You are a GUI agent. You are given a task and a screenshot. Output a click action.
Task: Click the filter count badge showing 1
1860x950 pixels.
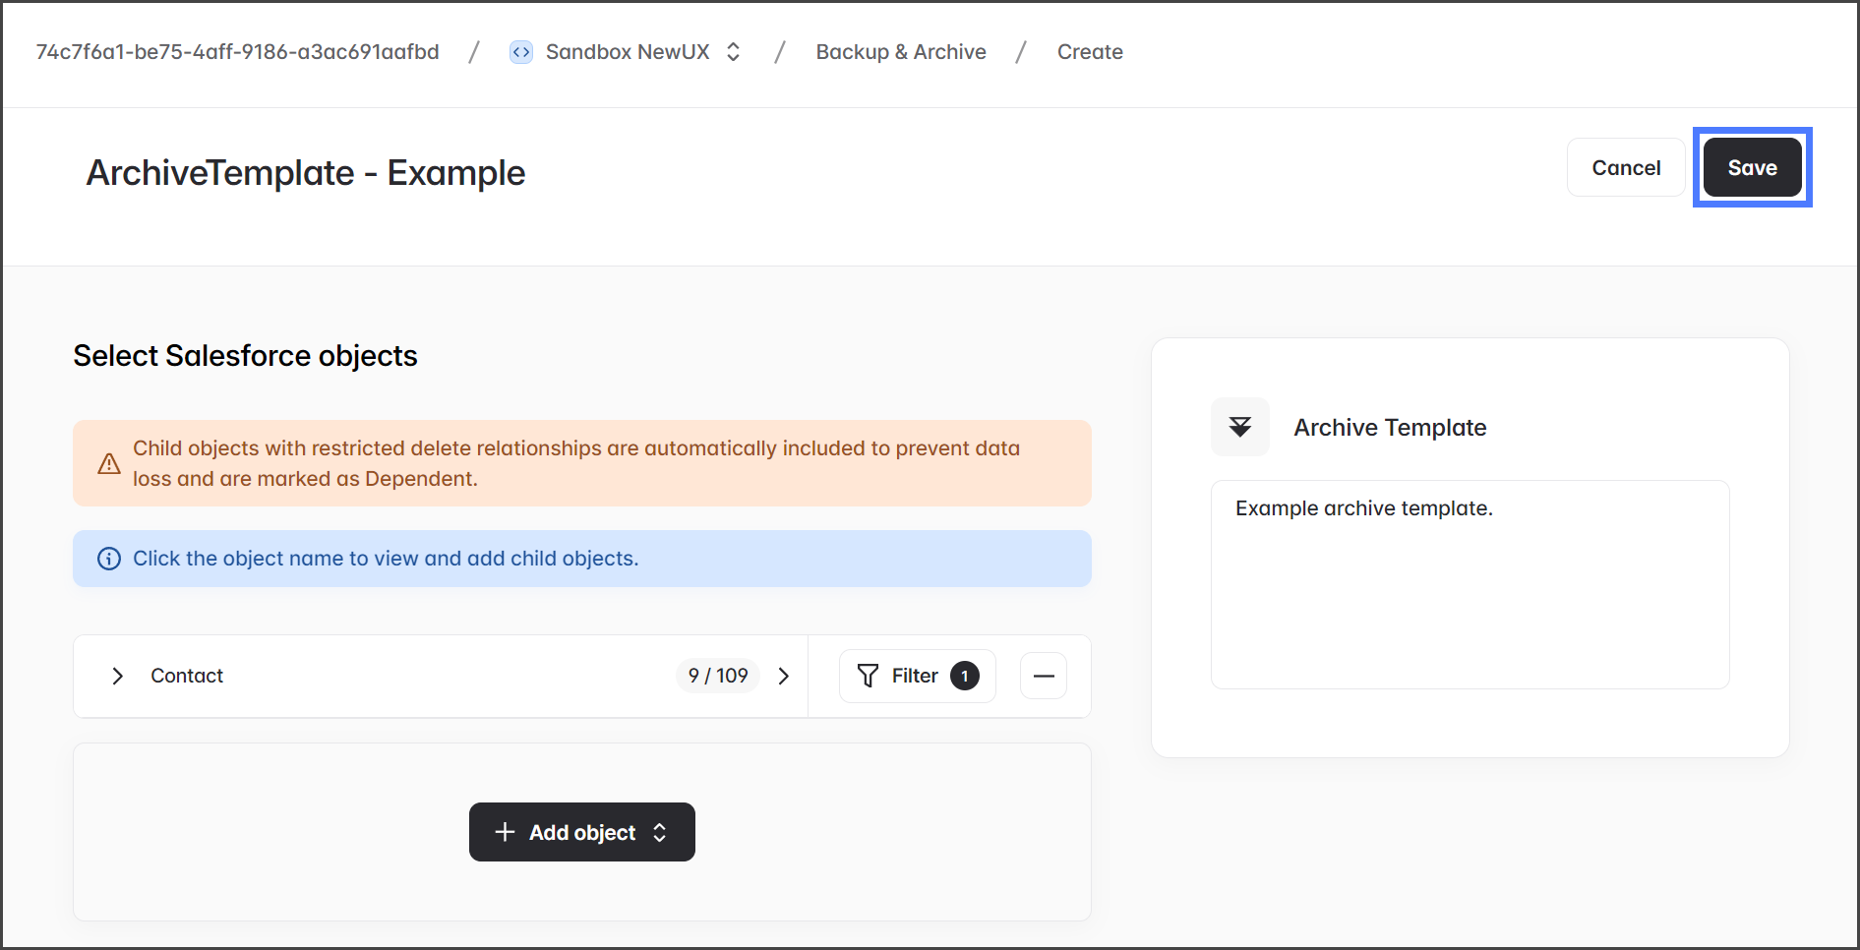pyautogui.click(x=964, y=676)
